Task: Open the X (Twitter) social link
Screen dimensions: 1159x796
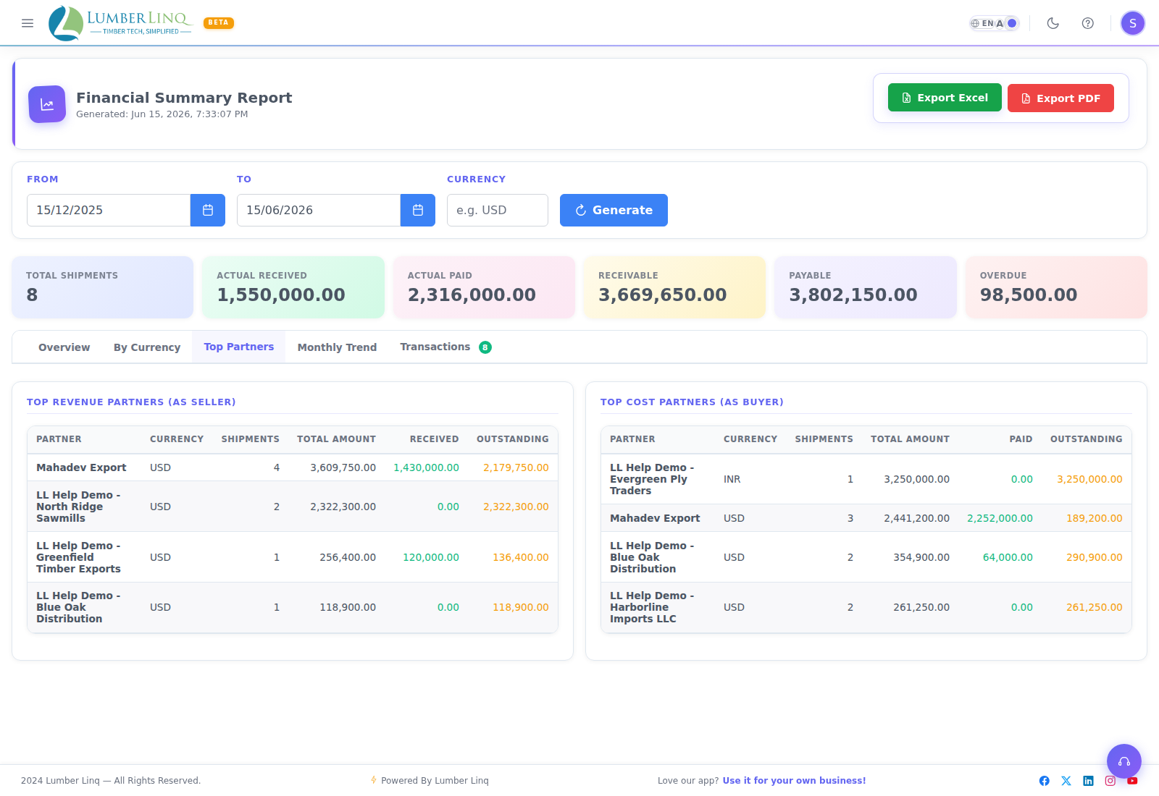Action: click(1066, 781)
